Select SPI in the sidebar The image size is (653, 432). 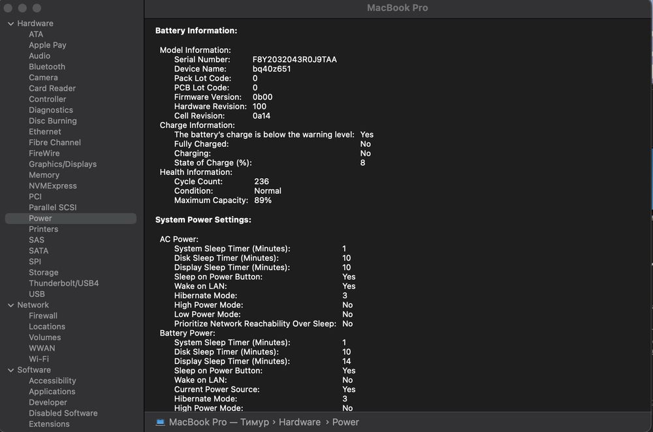[35, 262]
